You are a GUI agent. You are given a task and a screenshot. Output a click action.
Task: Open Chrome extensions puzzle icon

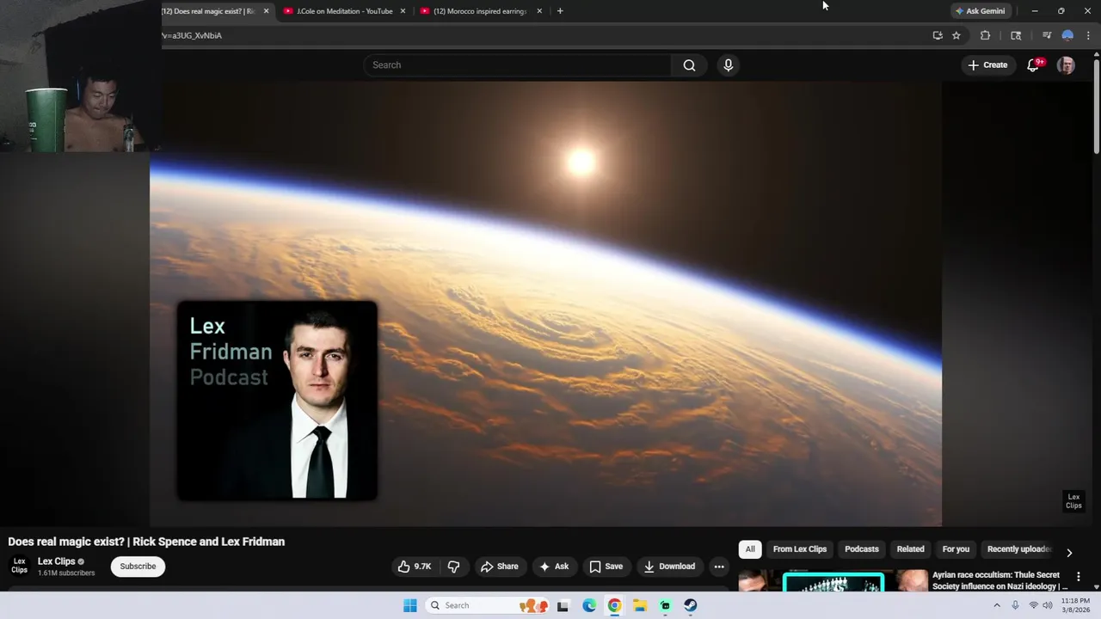[985, 35]
